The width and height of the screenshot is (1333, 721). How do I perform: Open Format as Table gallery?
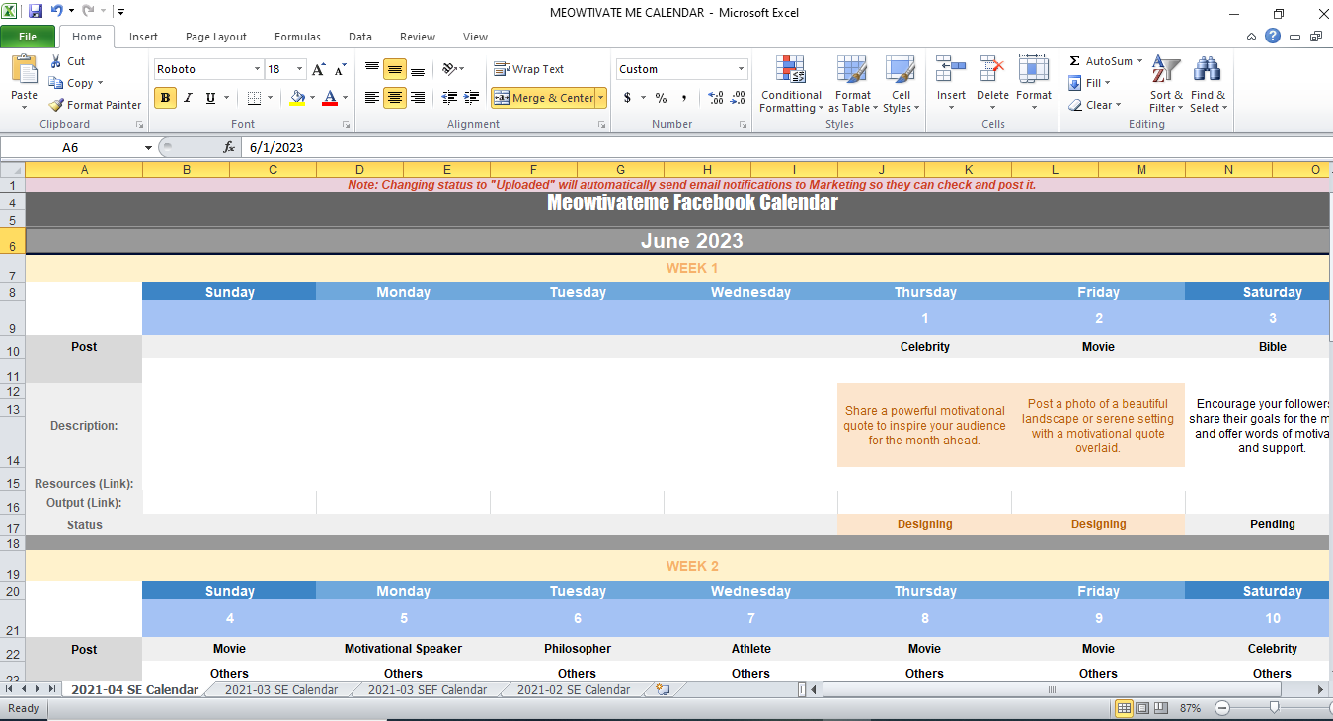click(852, 85)
